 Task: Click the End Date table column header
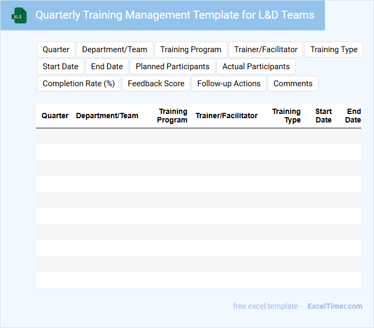pyautogui.click(x=353, y=116)
